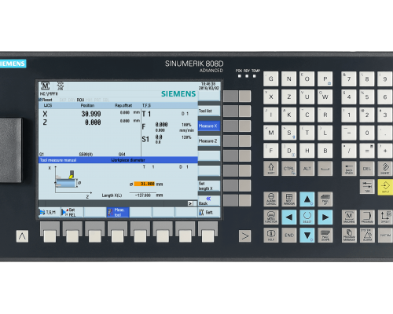Select the ALARM CANCEL key
Viewport: 393px width, 314px height.
(271, 199)
